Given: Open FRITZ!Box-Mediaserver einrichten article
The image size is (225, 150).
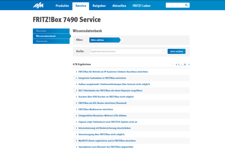Looking at the screenshot, I should tap(96, 109).
